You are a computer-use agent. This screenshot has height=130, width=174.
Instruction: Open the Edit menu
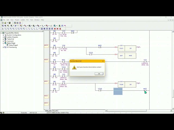click(8, 20)
